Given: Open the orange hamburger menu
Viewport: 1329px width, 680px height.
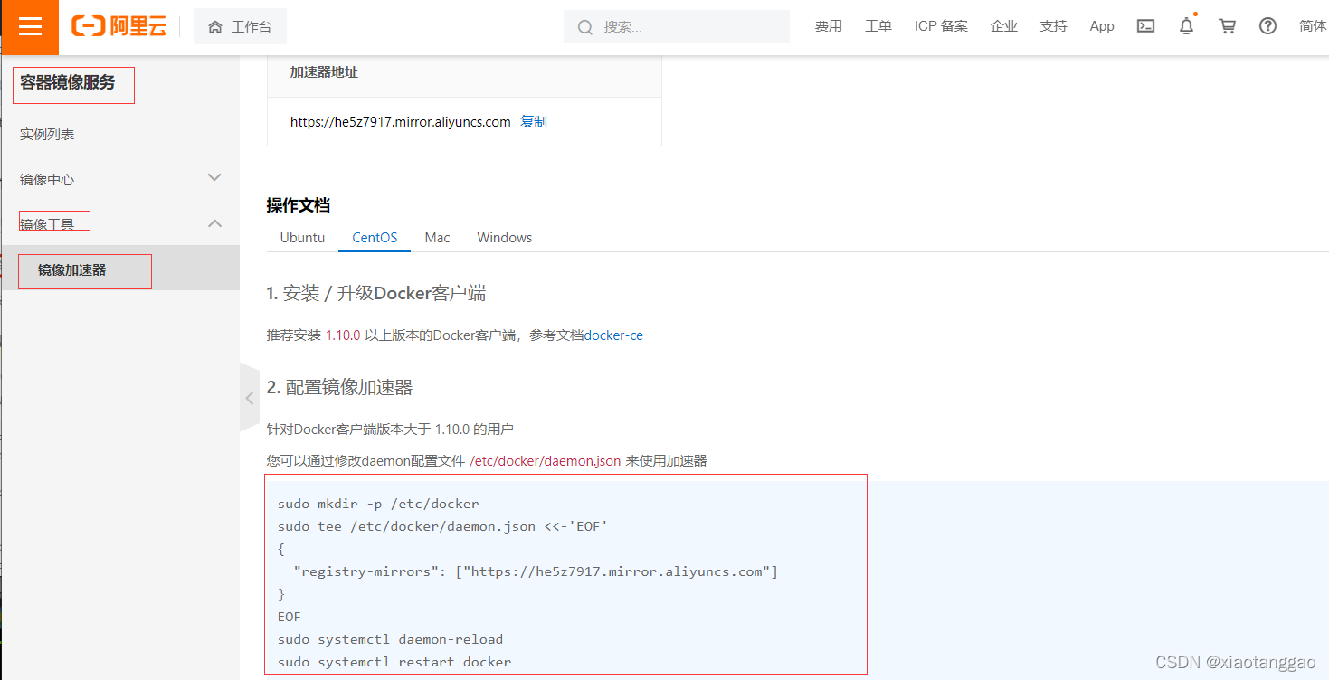Looking at the screenshot, I should [x=30, y=27].
